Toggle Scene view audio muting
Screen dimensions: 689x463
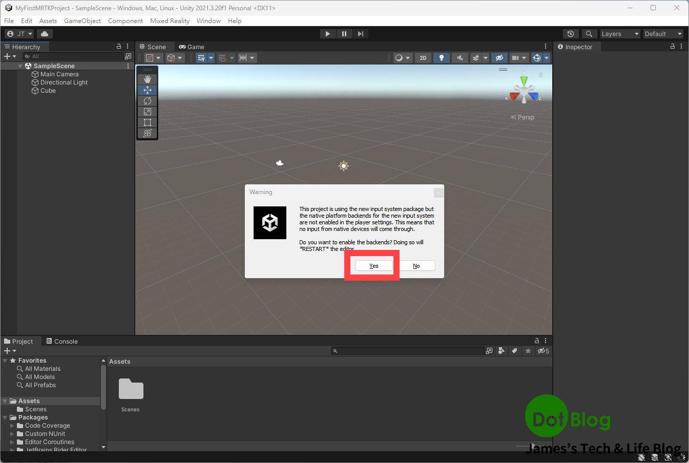point(460,58)
